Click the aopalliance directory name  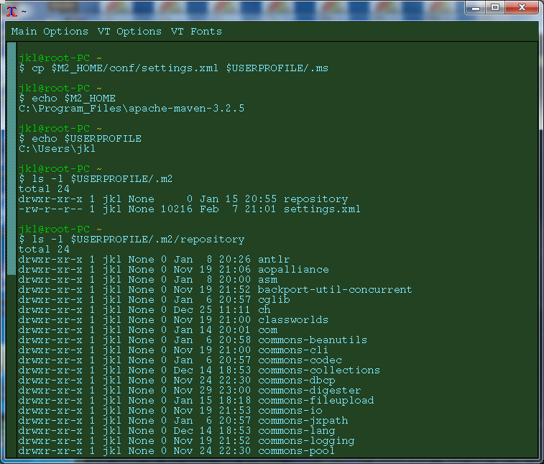[293, 270]
